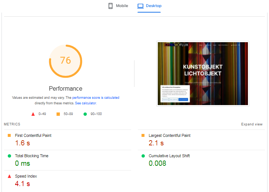Image resolution: width=269 pixels, height=192 pixels.
Task: Open the website screenshot thumbnail
Action: pos(203,74)
